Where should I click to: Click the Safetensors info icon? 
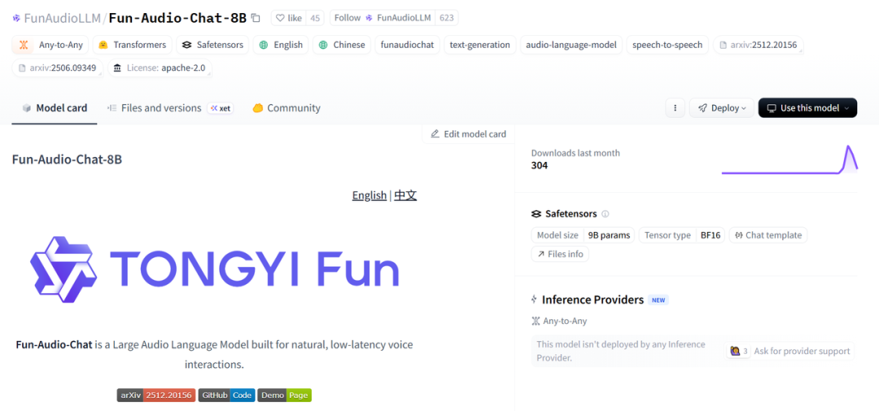point(605,213)
